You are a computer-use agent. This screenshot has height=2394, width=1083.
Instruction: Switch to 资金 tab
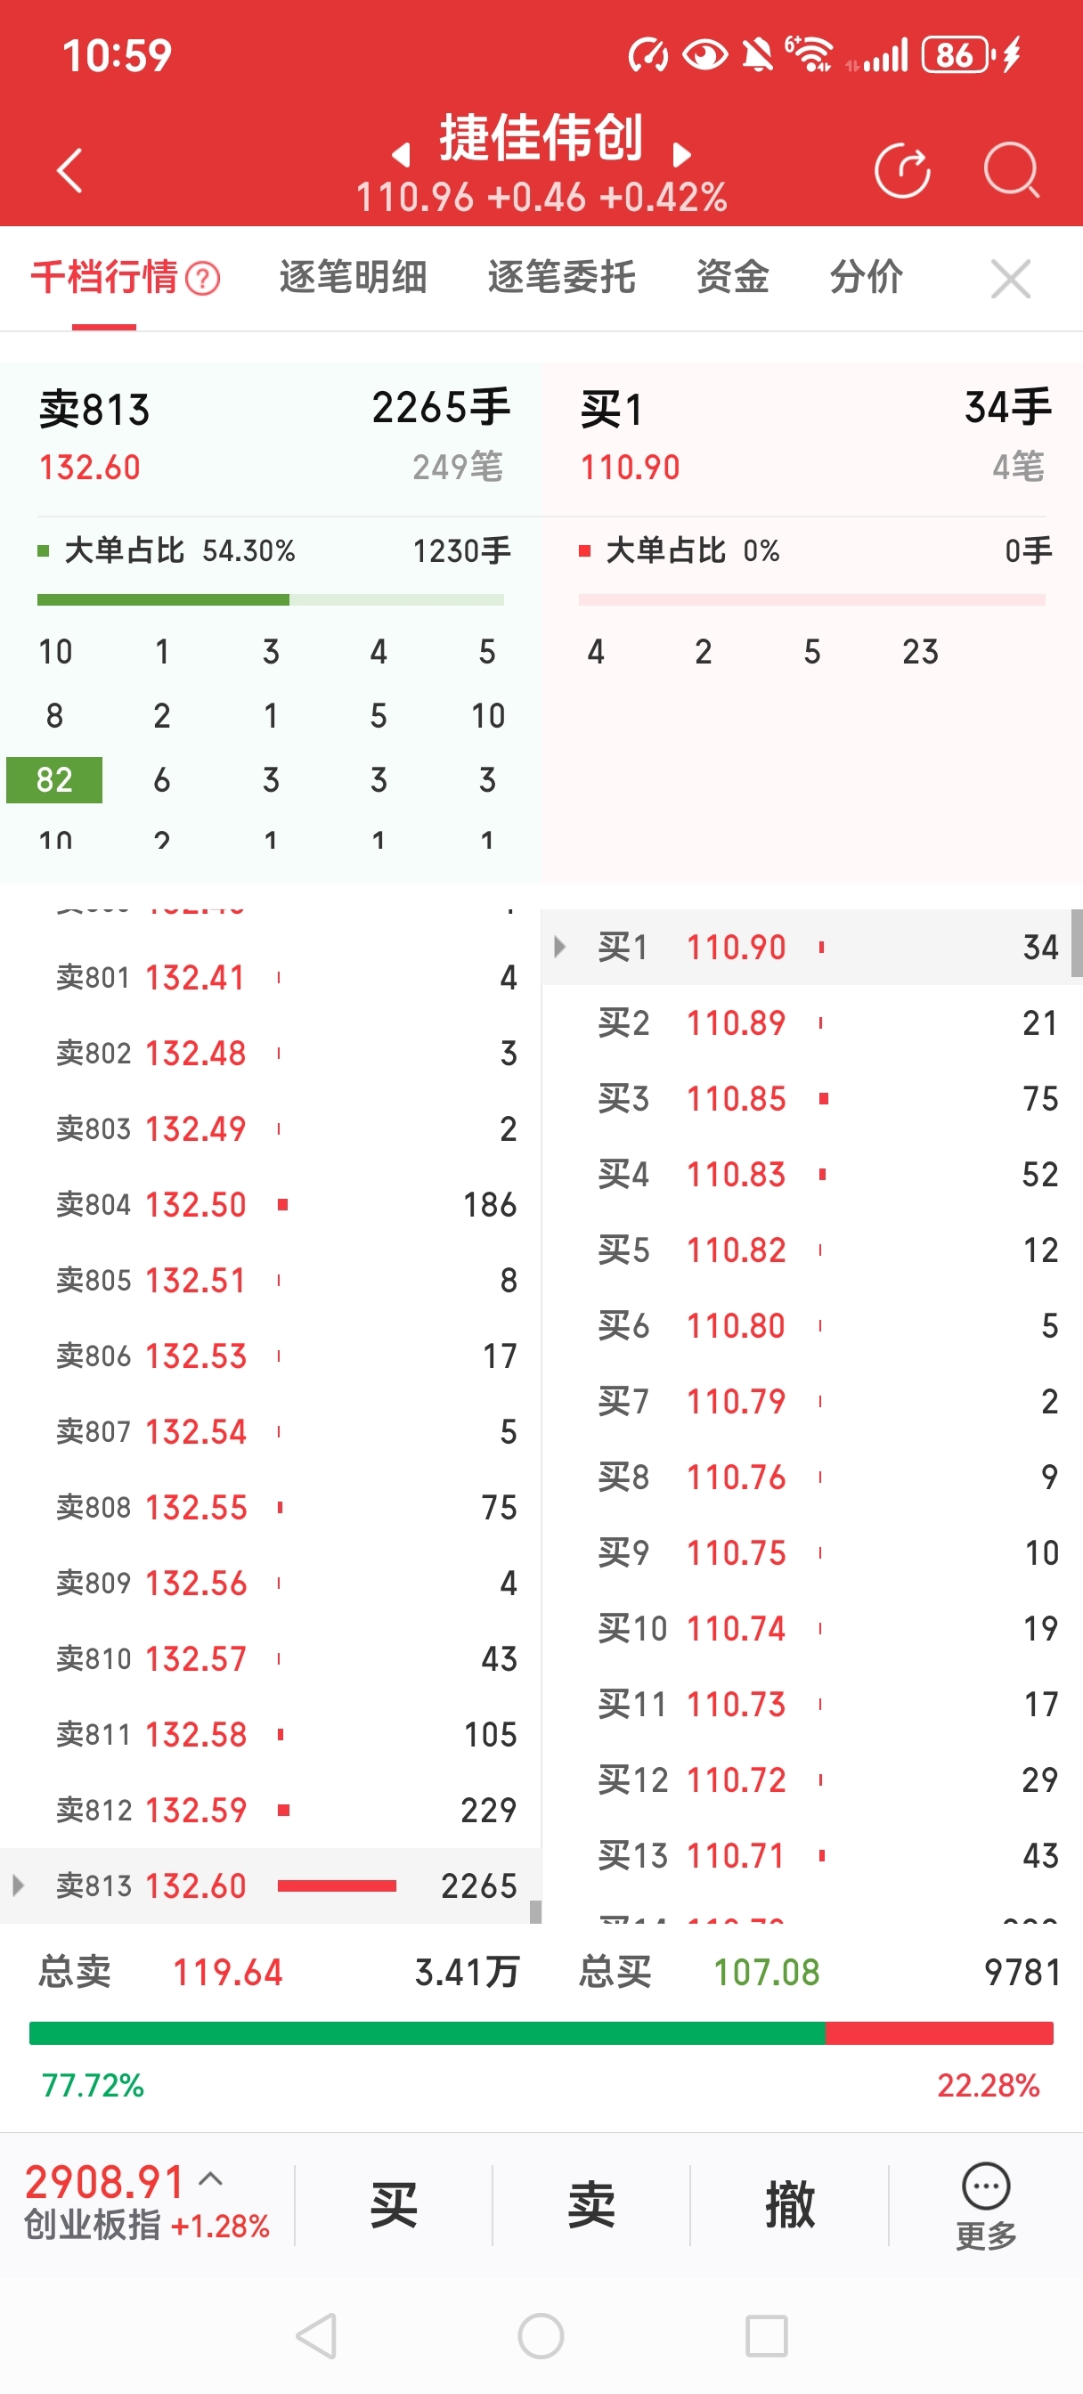click(732, 277)
